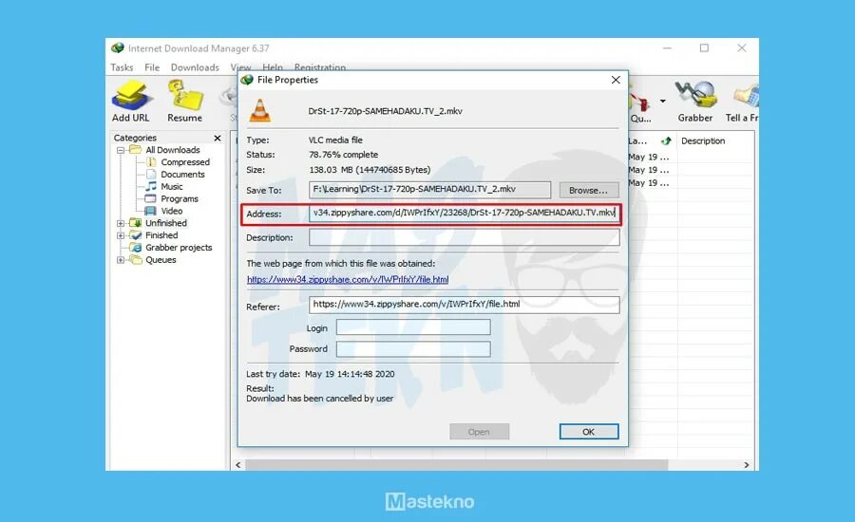Open the Downloads menu
The height and width of the screenshot is (522, 855).
(x=195, y=67)
